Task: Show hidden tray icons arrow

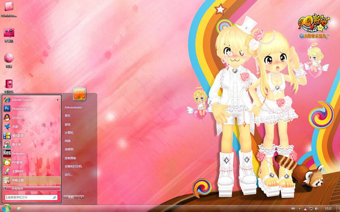Action: [x=299, y=209]
